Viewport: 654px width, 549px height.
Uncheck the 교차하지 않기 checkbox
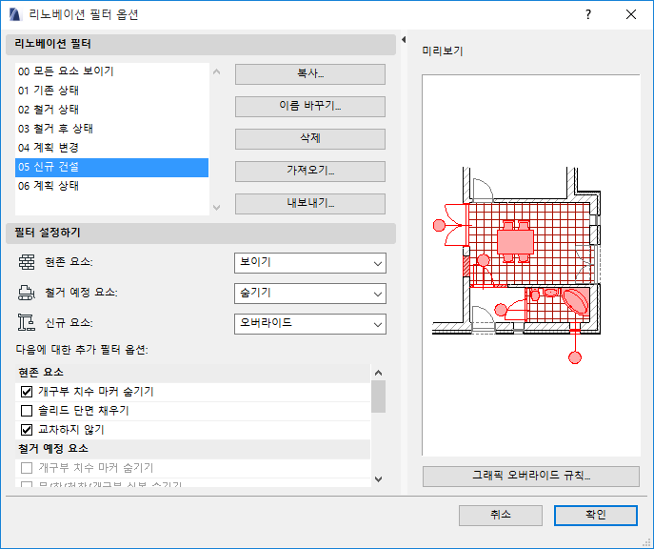tap(27, 430)
